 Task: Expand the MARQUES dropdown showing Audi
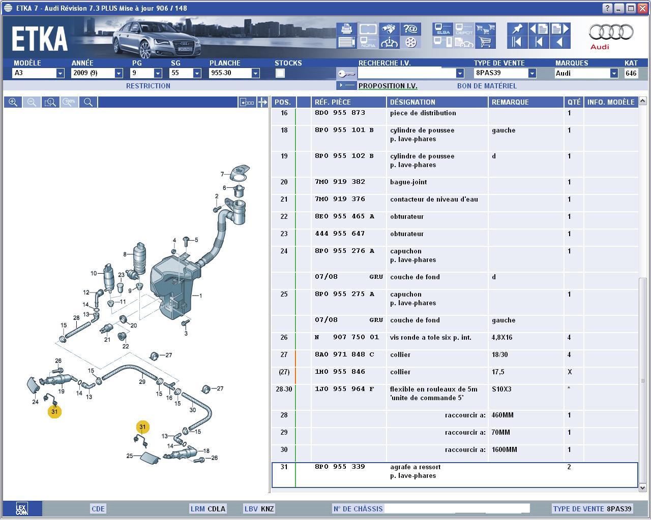coord(614,73)
